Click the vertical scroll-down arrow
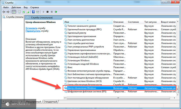The width and height of the screenshot is (181, 109). pyautogui.click(x=178, y=95)
